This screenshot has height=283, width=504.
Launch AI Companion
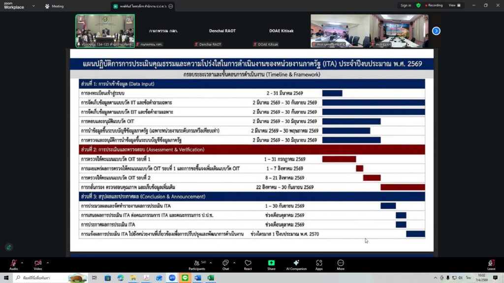click(x=296, y=264)
